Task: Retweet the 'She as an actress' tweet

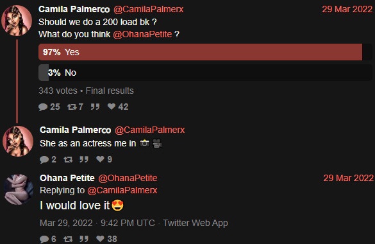Action: pyautogui.click(x=68, y=159)
